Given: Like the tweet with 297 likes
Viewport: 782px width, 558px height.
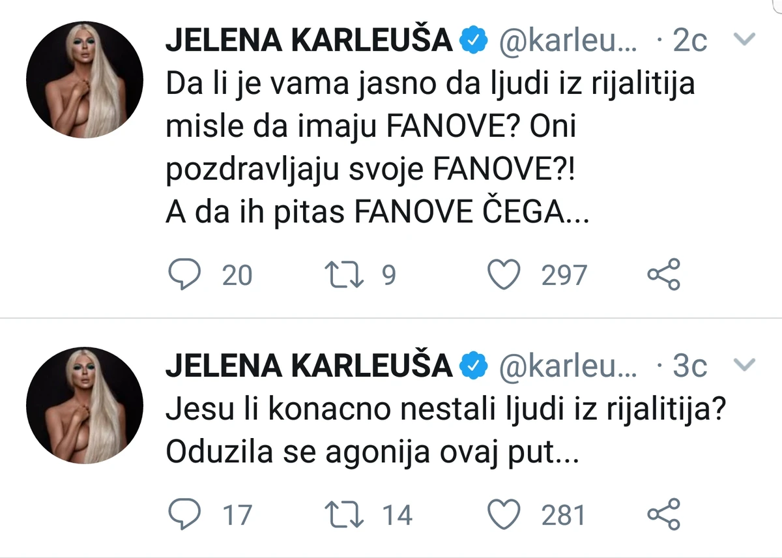Looking at the screenshot, I should (504, 275).
